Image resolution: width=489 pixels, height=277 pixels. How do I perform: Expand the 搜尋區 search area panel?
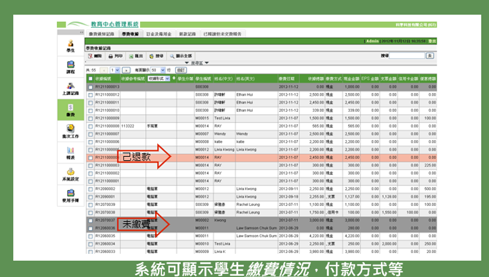tap(197, 63)
